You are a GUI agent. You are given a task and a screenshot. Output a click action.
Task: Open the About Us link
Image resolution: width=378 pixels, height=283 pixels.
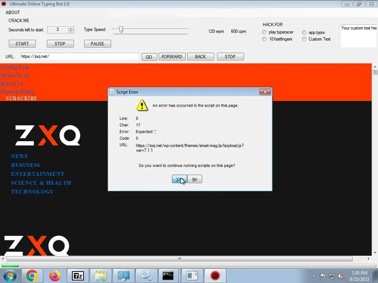point(11,84)
